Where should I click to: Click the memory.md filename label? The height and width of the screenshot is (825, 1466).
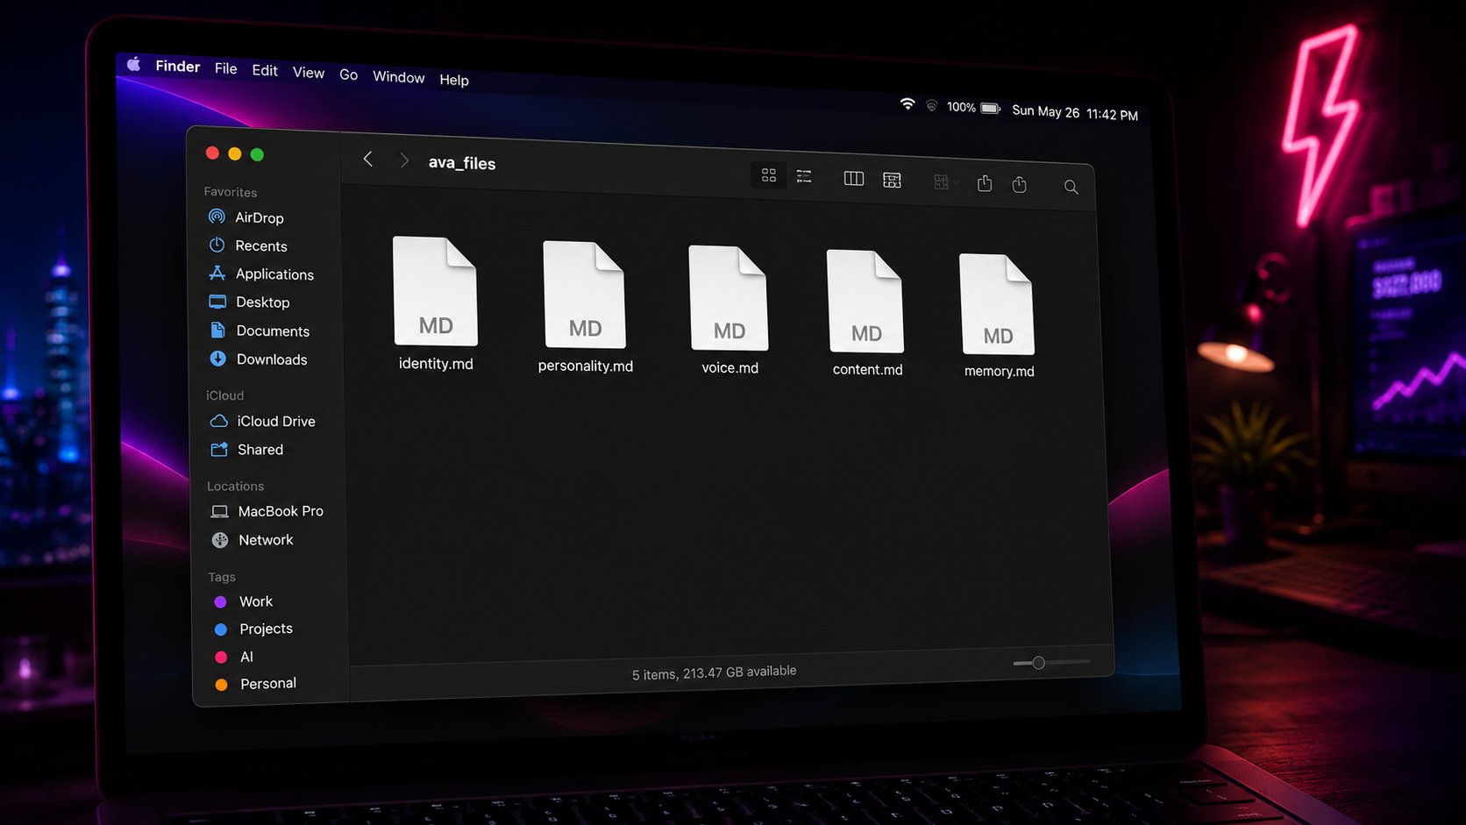[x=1000, y=371]
